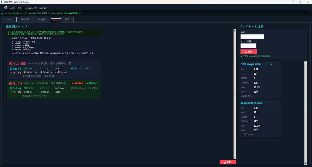Click the HS率: 24.0% text
This screenshot has height=167, width=312.
click(60, 72)
